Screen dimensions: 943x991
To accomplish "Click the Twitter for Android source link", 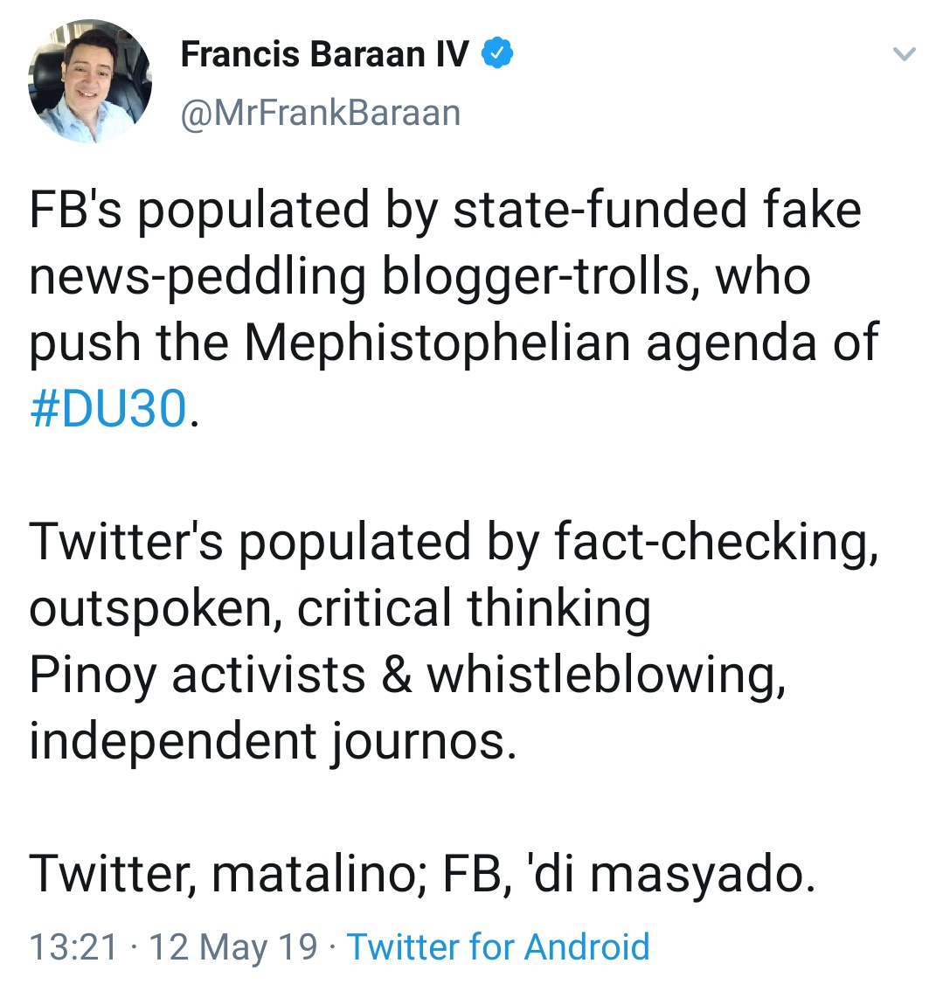I will tap(498, 946).
